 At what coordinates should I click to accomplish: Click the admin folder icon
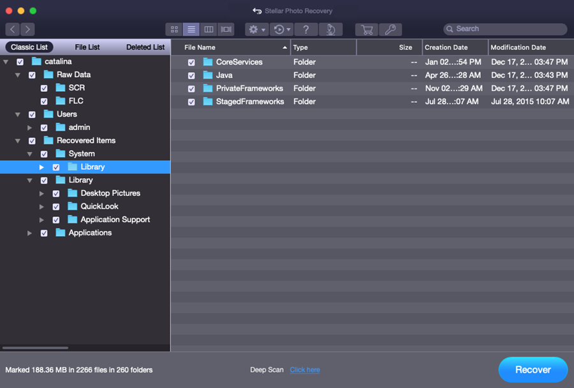pyautogui.click(x=61, y=127)
